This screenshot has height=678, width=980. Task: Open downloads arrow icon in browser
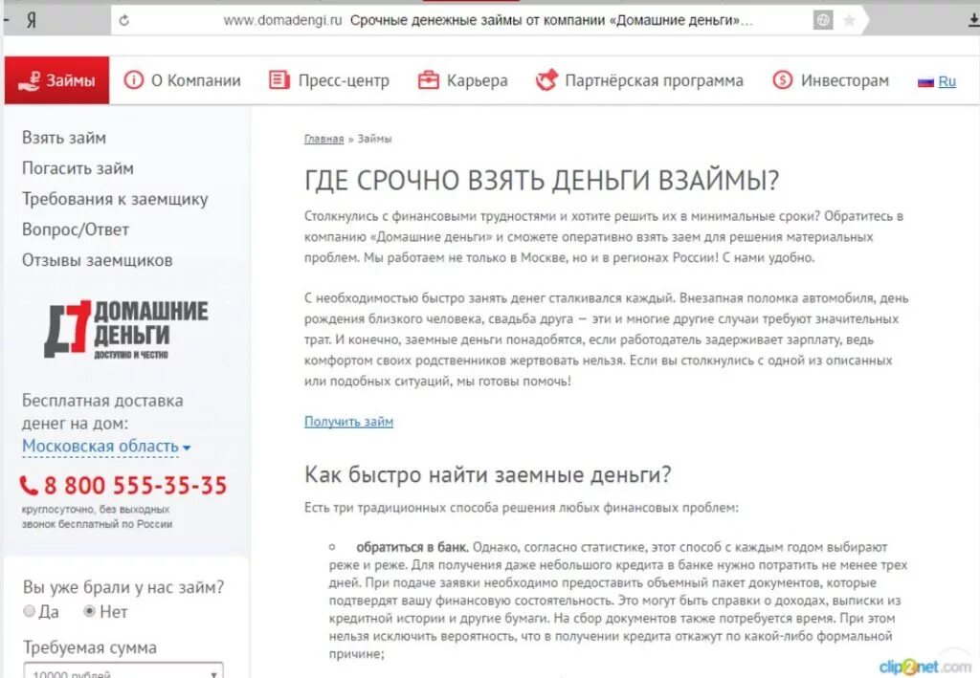(x=973, y=21)
